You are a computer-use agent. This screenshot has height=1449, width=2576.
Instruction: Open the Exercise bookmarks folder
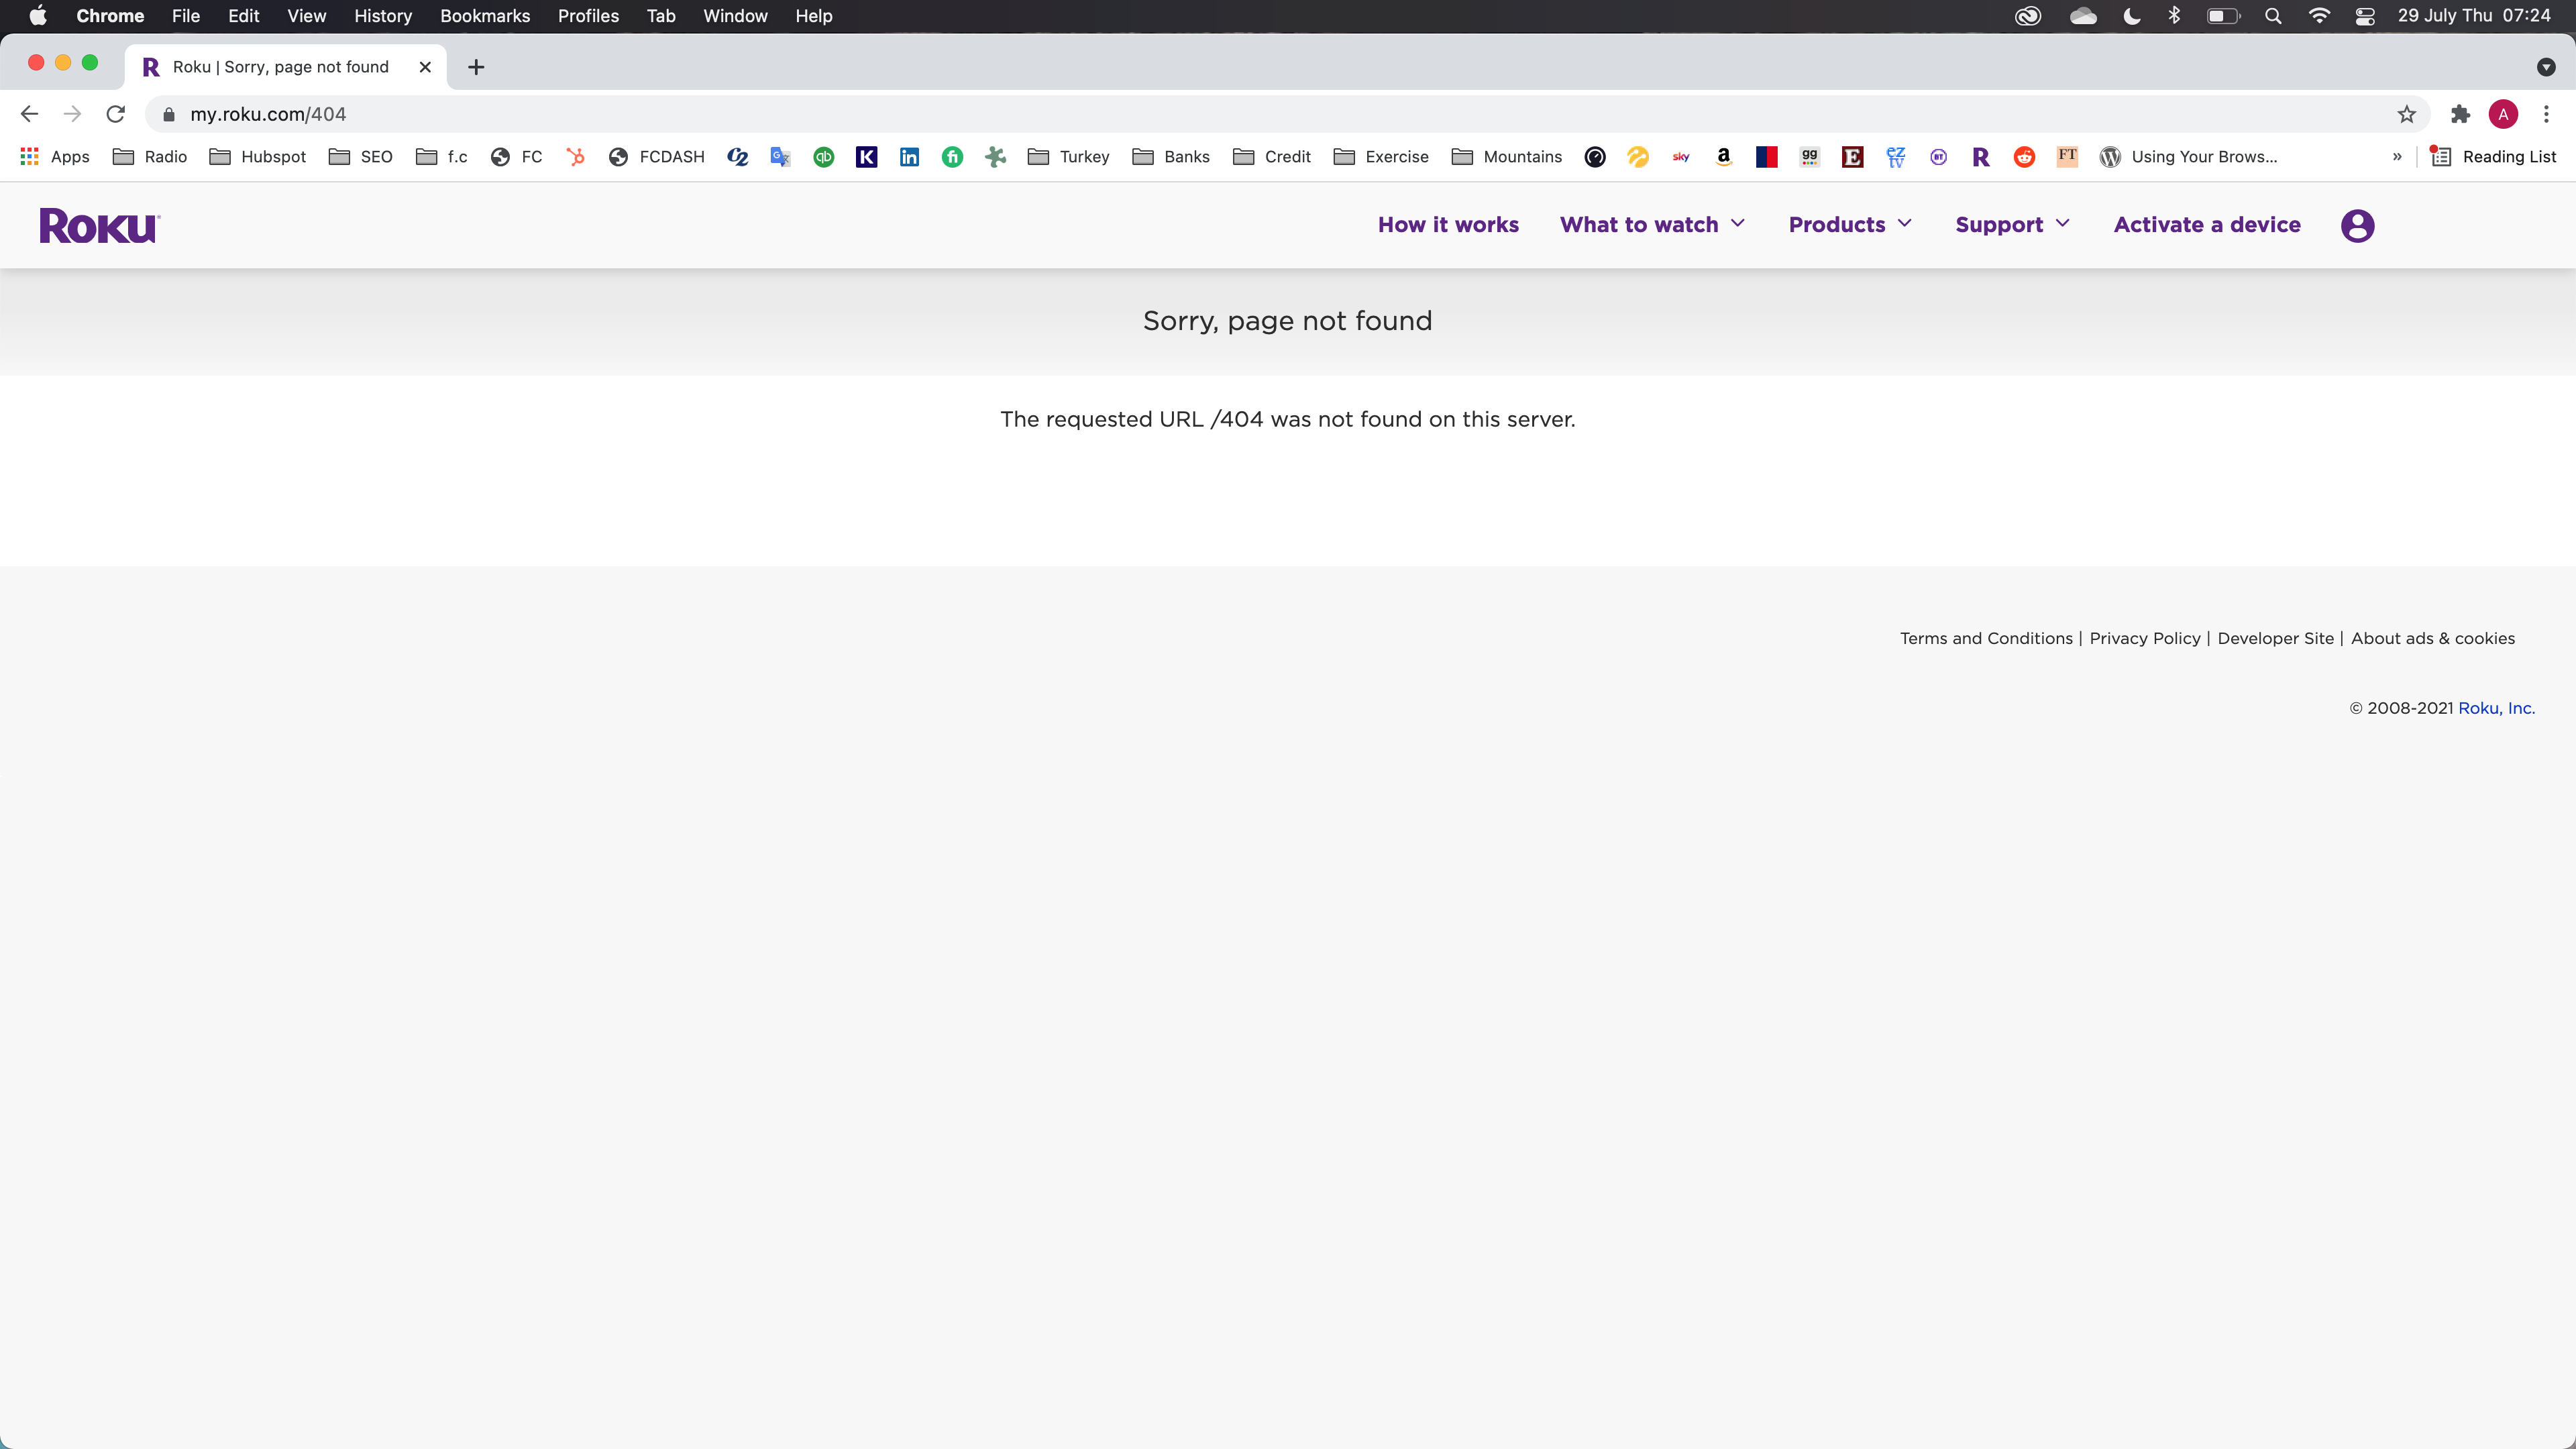1381,157
